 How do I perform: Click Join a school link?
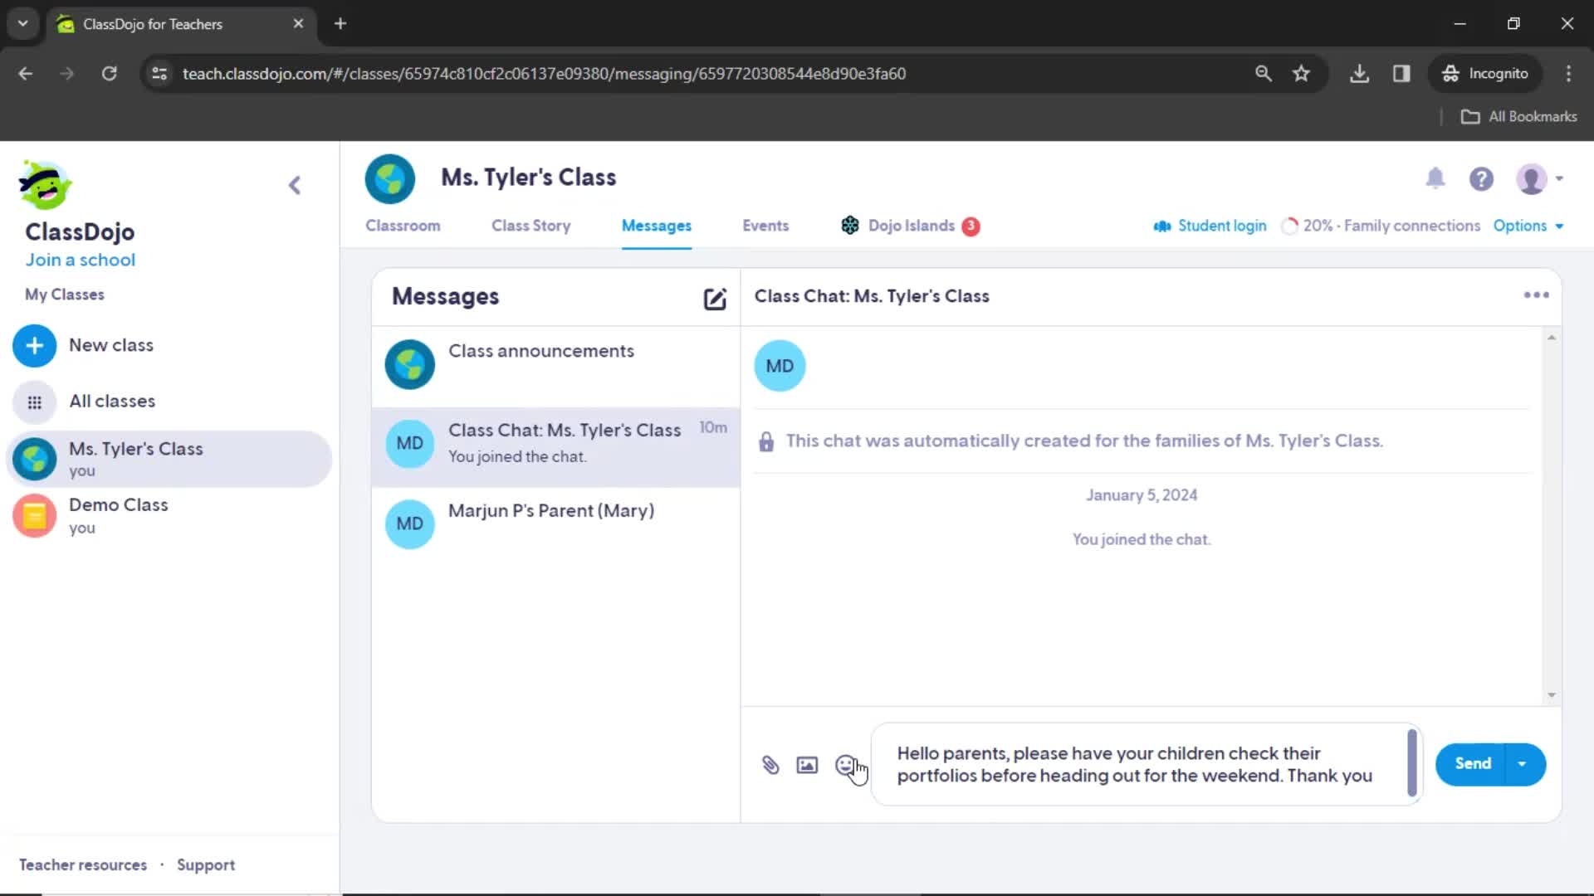point(80,260)
